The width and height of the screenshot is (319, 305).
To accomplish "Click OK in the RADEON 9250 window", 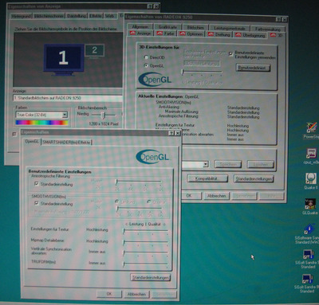I will tap(191, 196).
